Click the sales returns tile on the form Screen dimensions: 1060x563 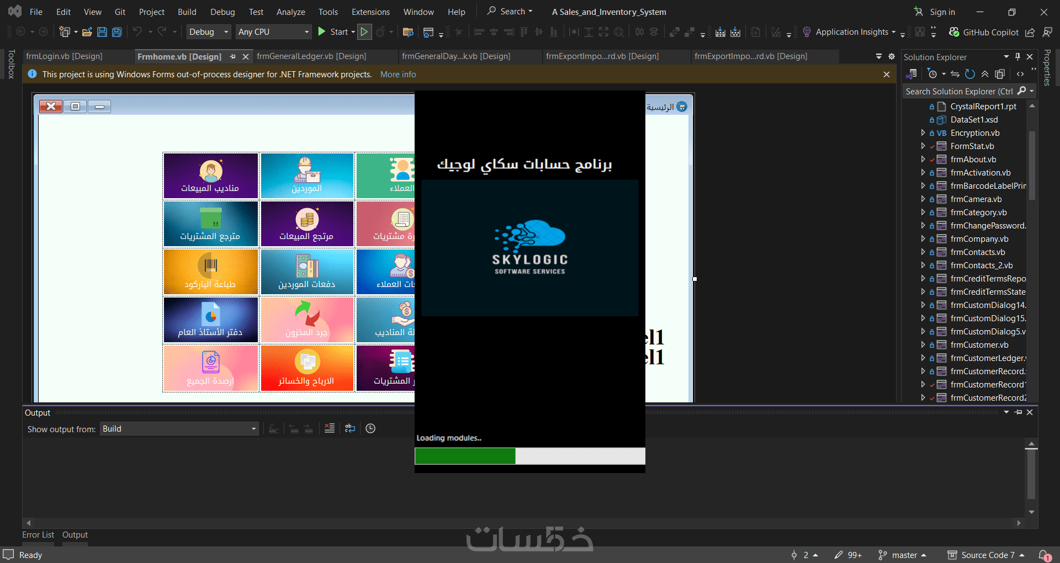pyautogui.click(x=307, y=224)
